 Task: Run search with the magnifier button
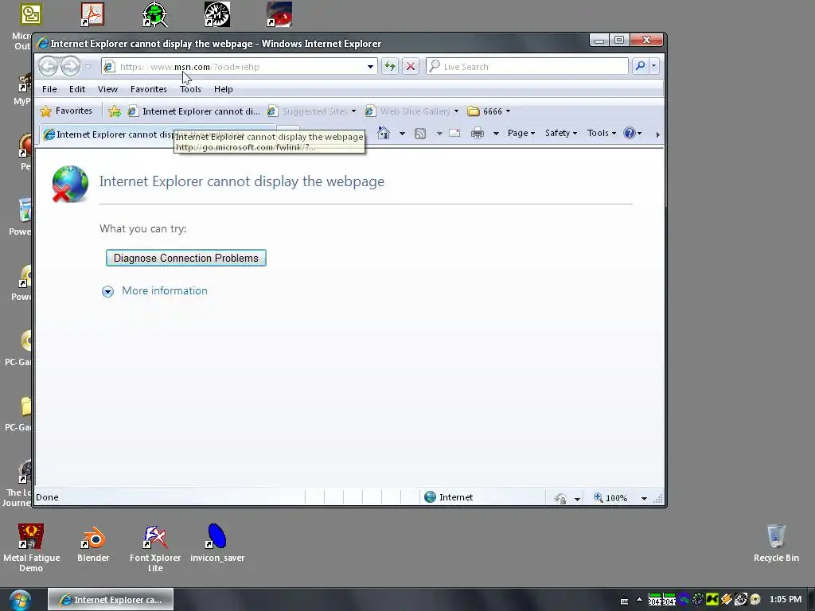click(640, 66)
